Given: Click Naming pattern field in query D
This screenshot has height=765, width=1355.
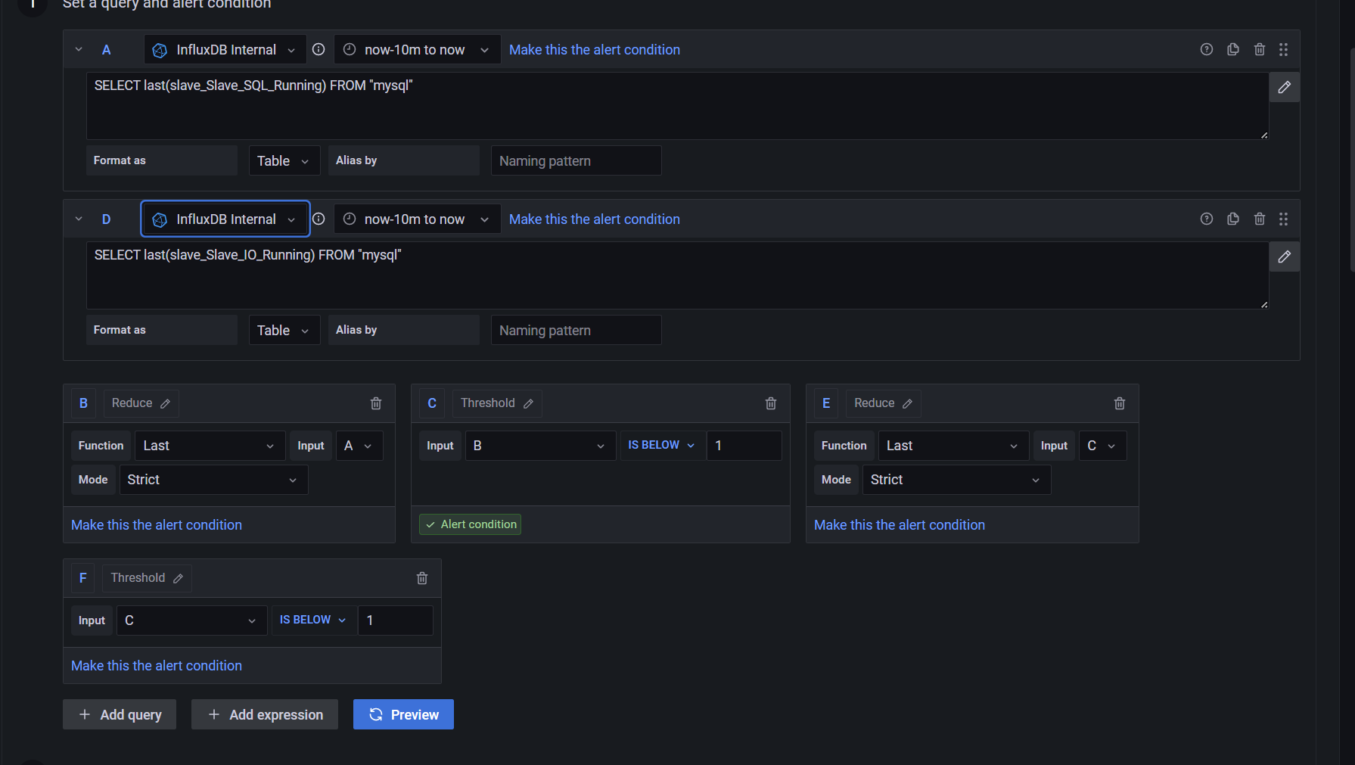Looking at the screenshot, I should 576,330.
